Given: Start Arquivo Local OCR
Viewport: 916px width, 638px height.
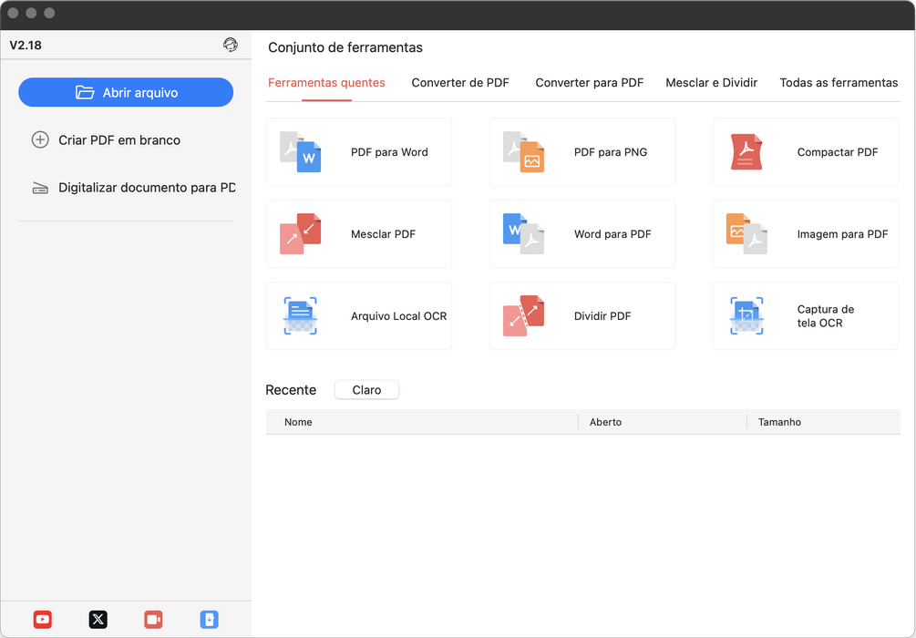Looking at the screenshot, I should tap(359, 315).
